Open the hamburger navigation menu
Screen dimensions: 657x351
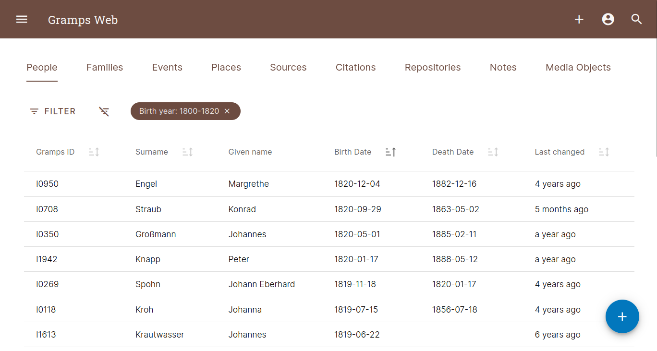(22, 19)
